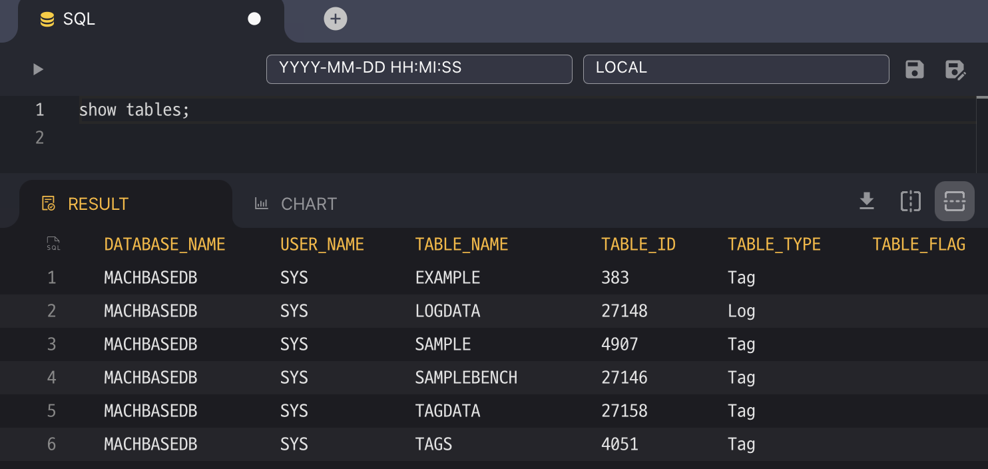Toggle horizontal split layout button

tap(954, 201)
